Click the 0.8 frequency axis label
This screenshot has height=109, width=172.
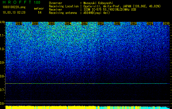(2, 76)
